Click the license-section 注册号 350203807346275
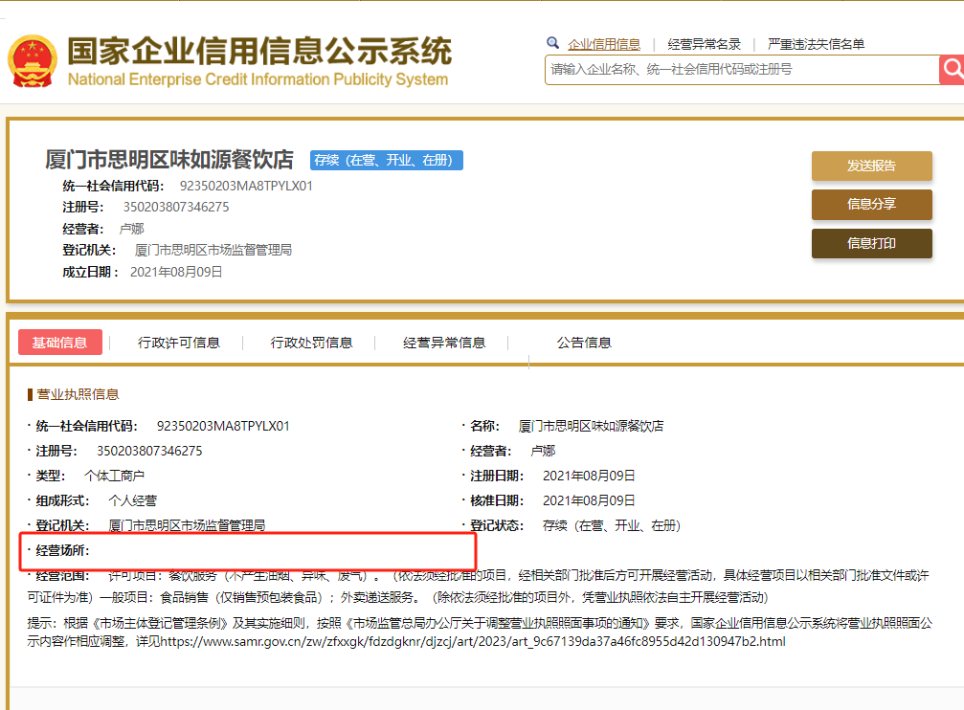Viewport: 964px width, 710px height. [149, 451]
